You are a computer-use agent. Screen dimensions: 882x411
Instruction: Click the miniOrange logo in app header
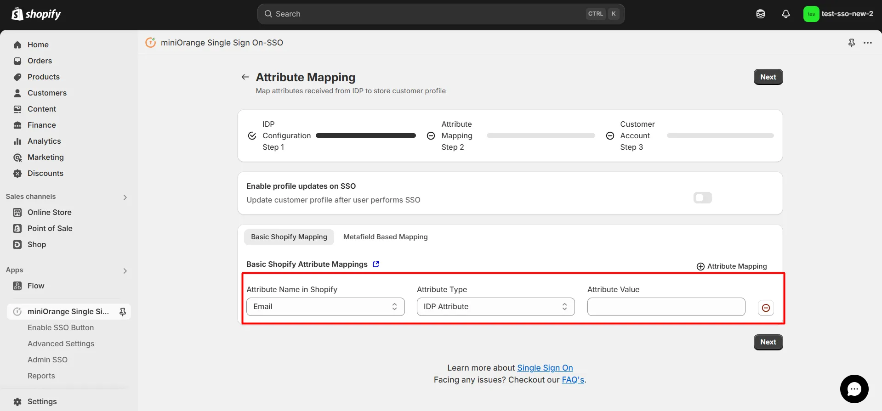(x=150, y=43)
